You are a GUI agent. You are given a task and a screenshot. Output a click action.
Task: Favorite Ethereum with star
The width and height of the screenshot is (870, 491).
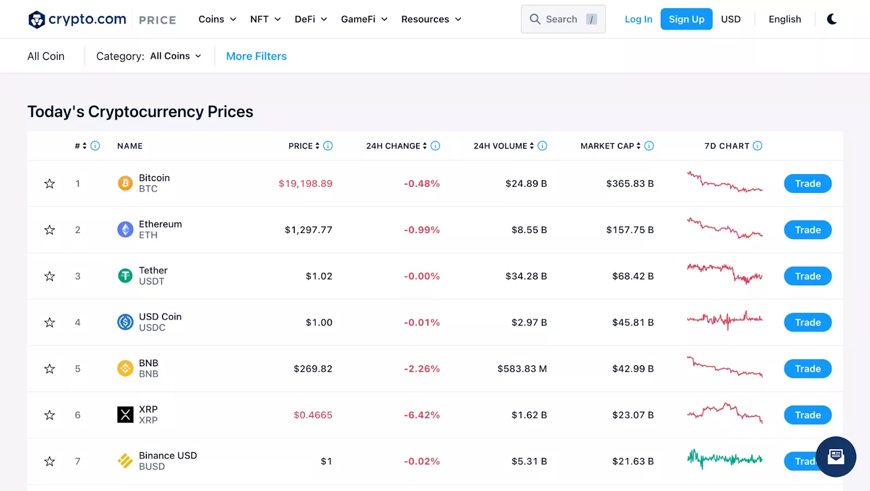click(49, 230)
